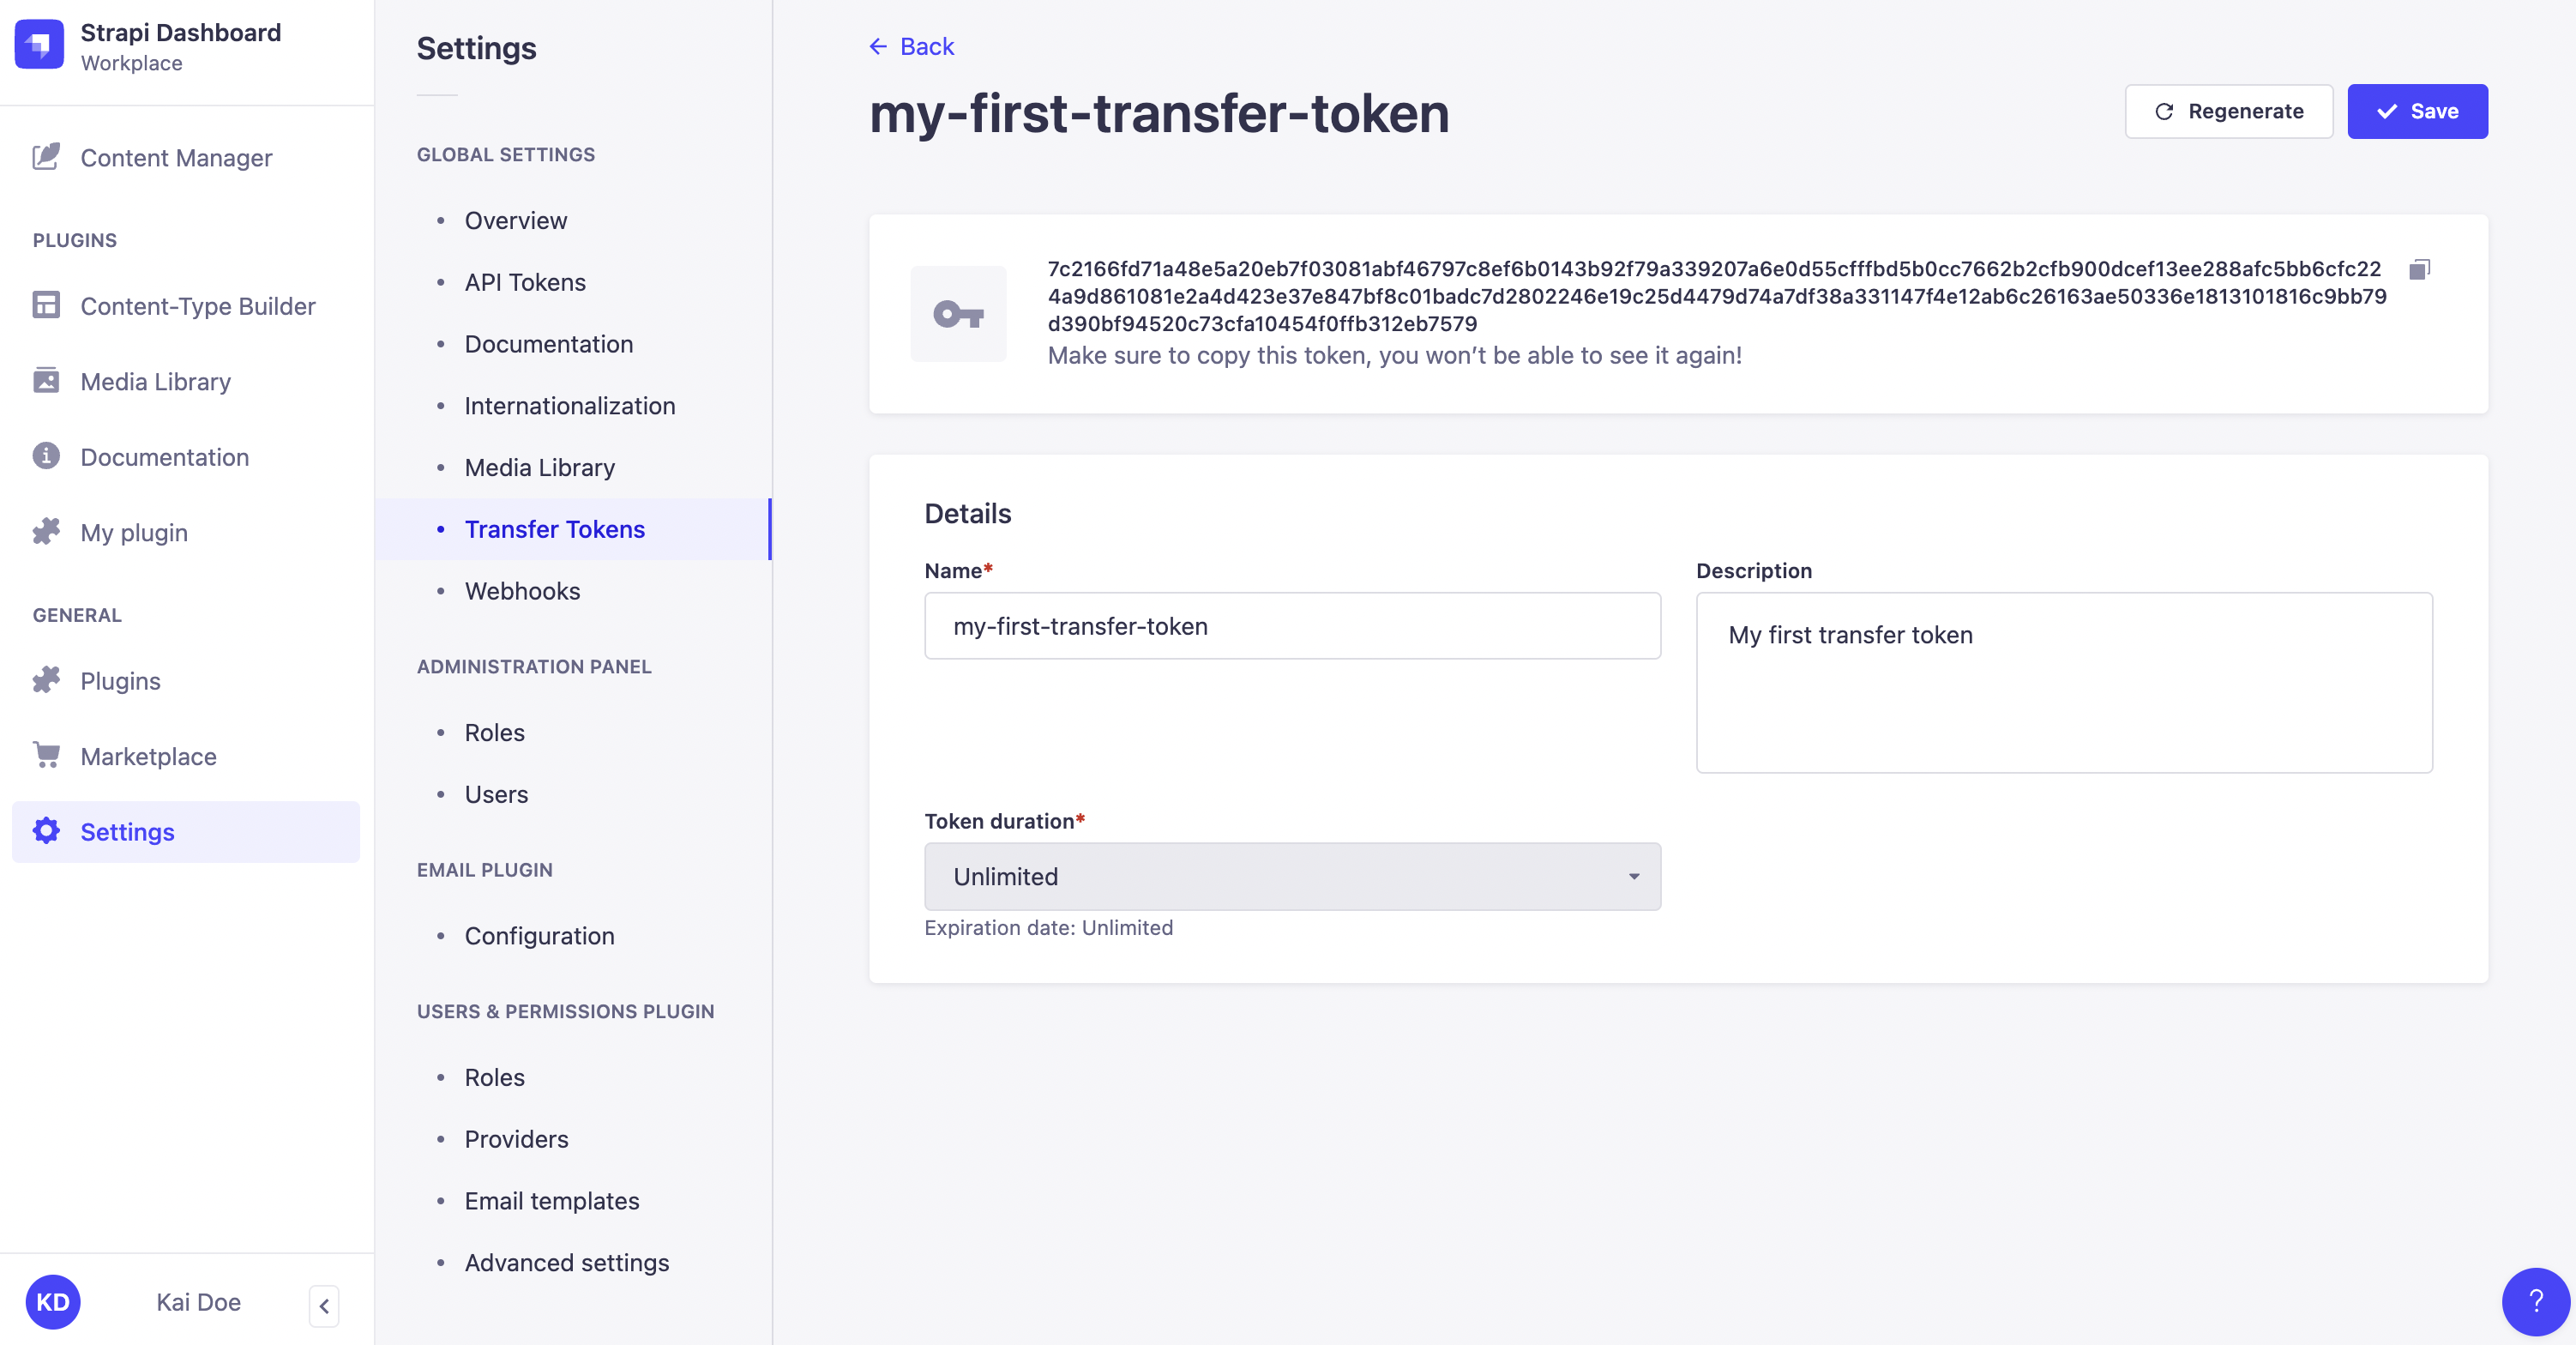Select Transfer Tokens in settings menu
This screenshot has height=1345, width=2576.
pos(556,527)
